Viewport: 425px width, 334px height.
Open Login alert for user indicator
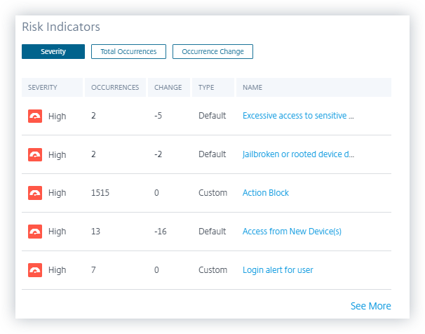278,270
